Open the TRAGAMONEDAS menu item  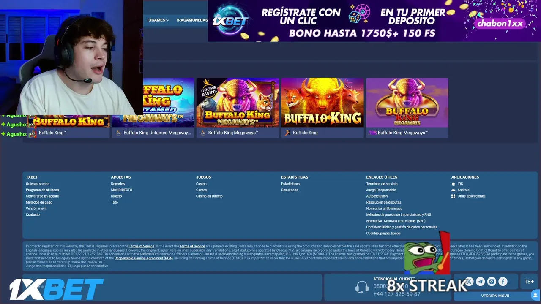click(191, 20)
